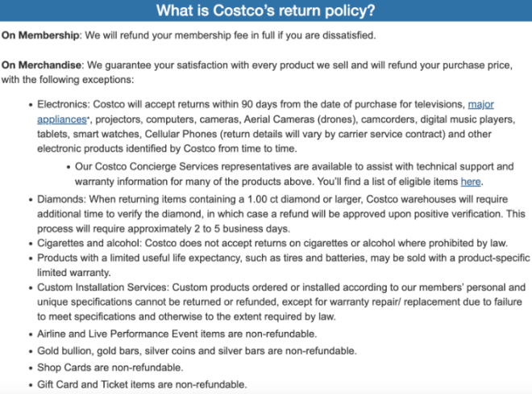The width and height of the screenshot is (532, 394).
Task: Open the "major appliances" hyperlink
Action: [x=480, y=104]
